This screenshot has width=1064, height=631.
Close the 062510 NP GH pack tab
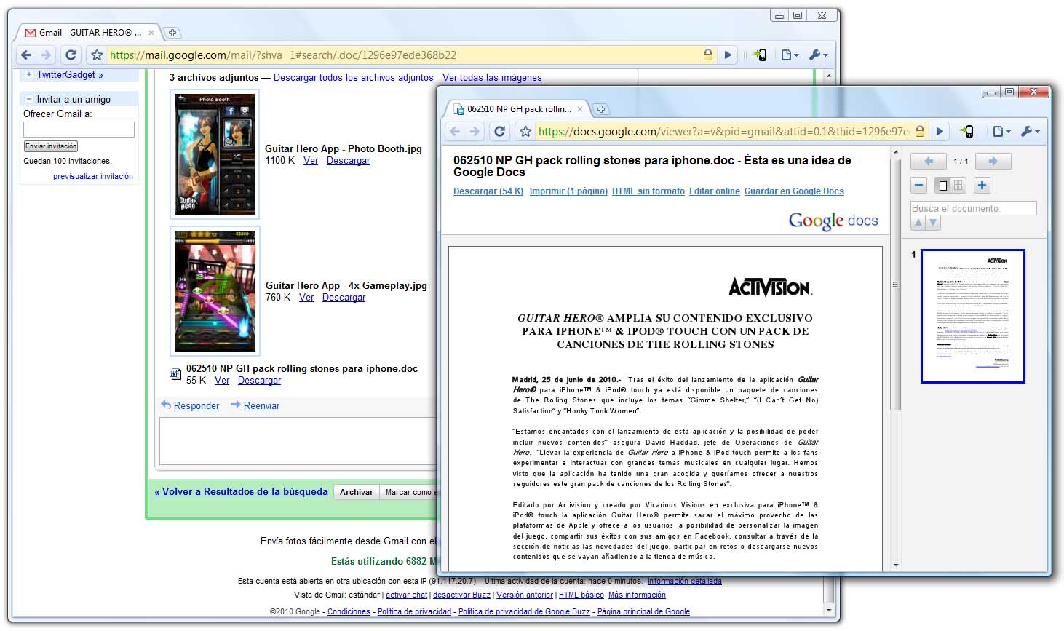(580, 109)
